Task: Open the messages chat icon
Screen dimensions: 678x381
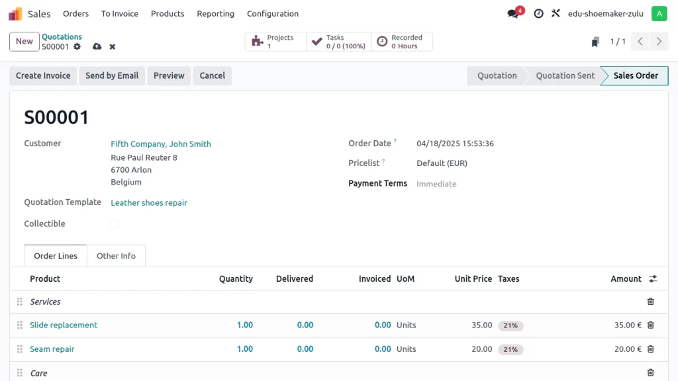Action: 513,13
